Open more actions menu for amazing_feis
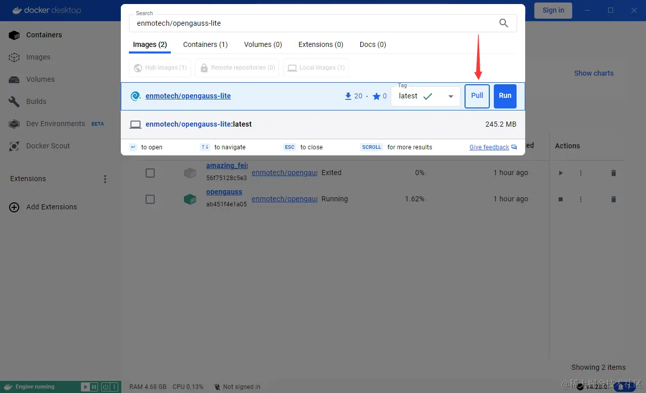This screenshot has width=646, height=393. tap(581, 173)
